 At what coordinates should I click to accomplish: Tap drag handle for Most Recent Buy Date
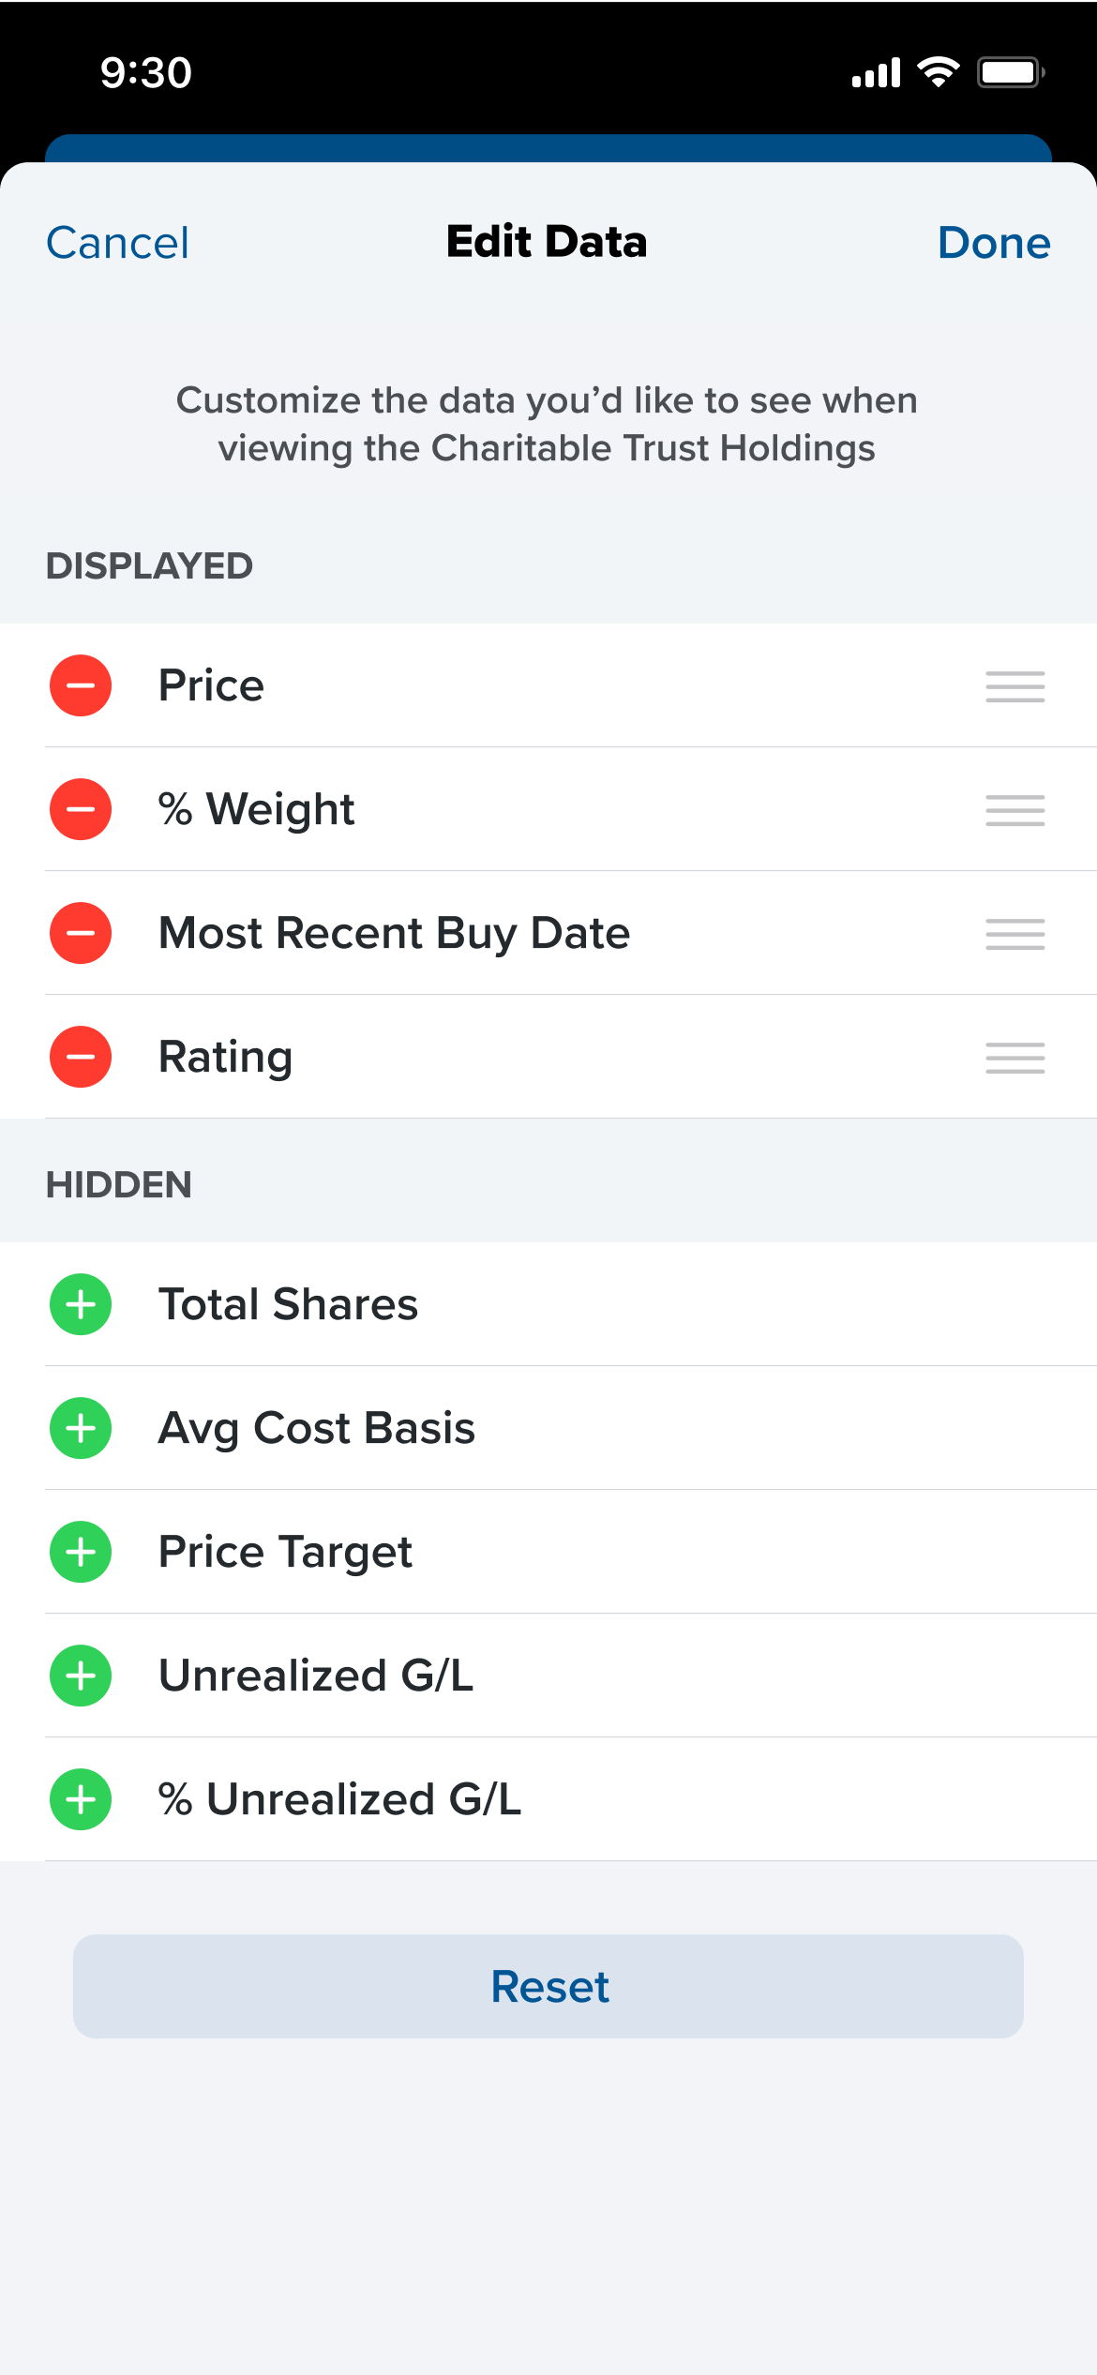pos(1014,934)
